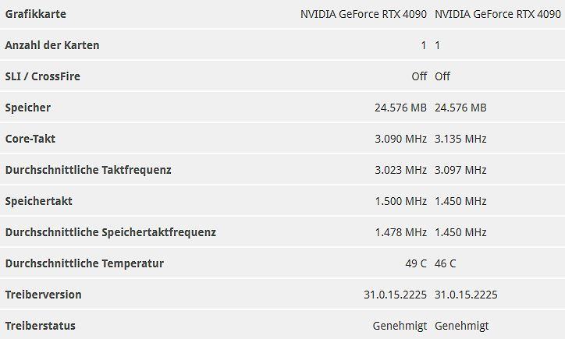The height and width of the screenshot is (339, 565).
Task: Click the Speicher row label
Action: 28,108
